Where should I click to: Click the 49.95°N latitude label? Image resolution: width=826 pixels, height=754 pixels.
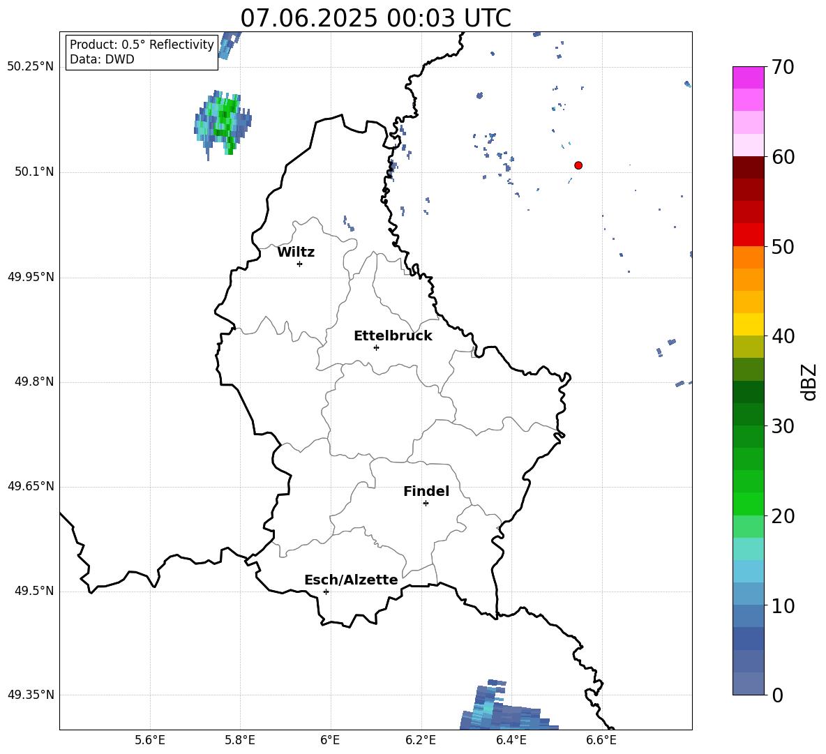31,277
